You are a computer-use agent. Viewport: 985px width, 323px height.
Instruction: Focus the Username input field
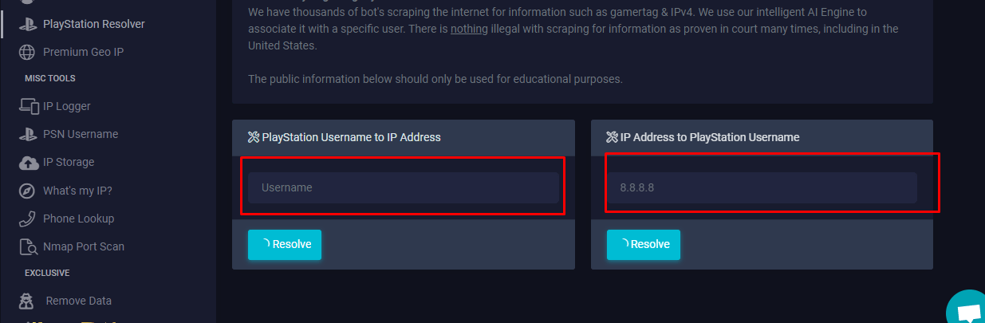click(404, 187)
